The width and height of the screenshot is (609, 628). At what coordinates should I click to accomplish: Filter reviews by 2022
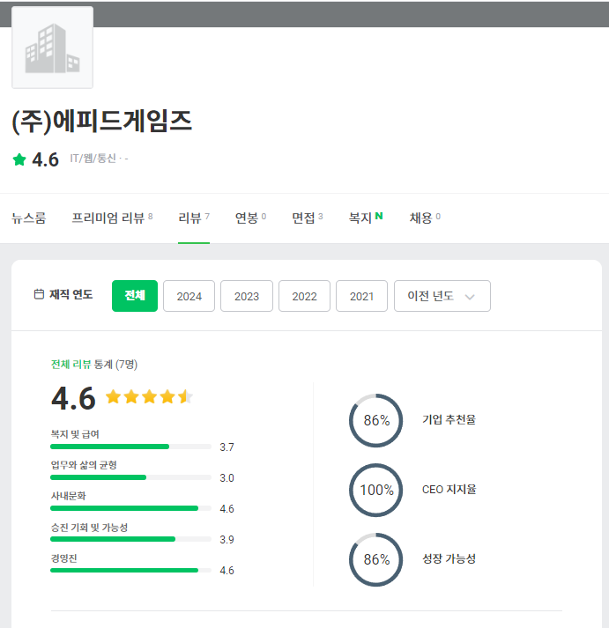click(x=305, y=296)
